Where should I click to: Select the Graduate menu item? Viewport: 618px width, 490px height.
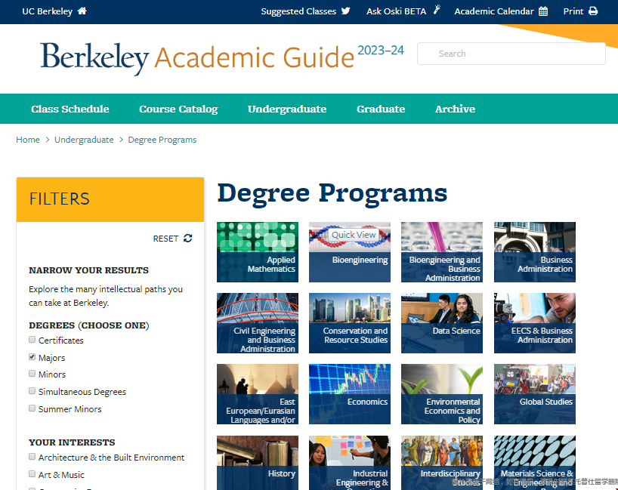[381, 109]
